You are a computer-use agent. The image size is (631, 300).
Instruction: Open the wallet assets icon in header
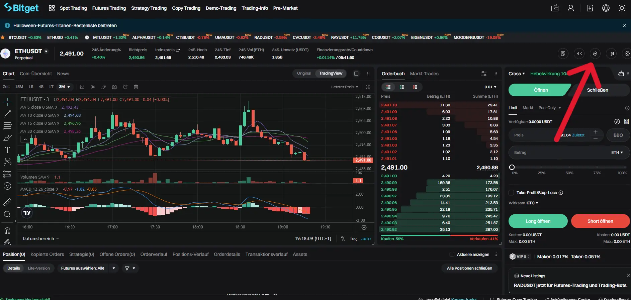(x=555, y=8)
